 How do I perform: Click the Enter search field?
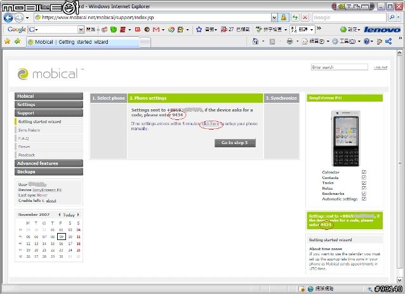(340, 67)
